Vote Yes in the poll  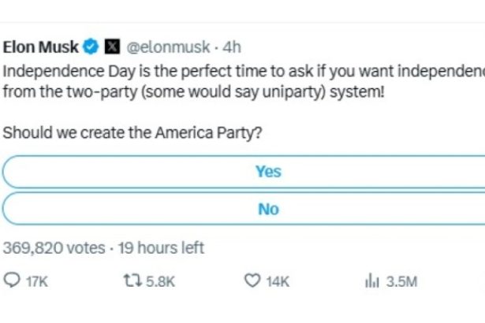pos(244,172)
